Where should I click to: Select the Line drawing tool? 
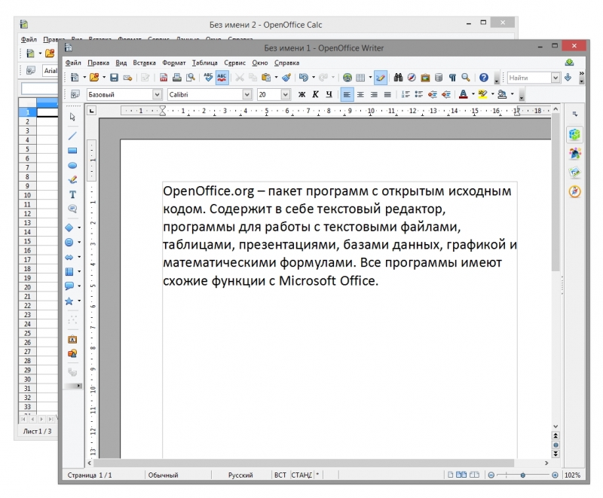point(72,136)
